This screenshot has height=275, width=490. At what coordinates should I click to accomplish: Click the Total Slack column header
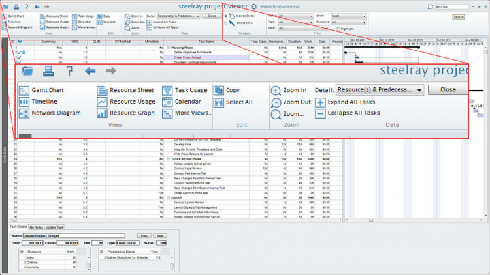[x=258, y=42]
